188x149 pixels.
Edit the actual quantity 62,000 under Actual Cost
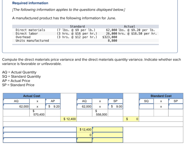click(16, 106)
